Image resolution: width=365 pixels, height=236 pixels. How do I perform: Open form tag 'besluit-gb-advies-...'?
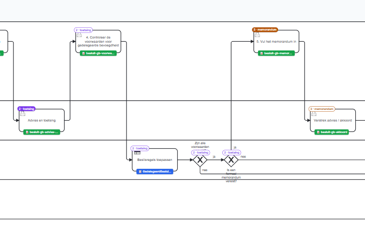point(42,132)
